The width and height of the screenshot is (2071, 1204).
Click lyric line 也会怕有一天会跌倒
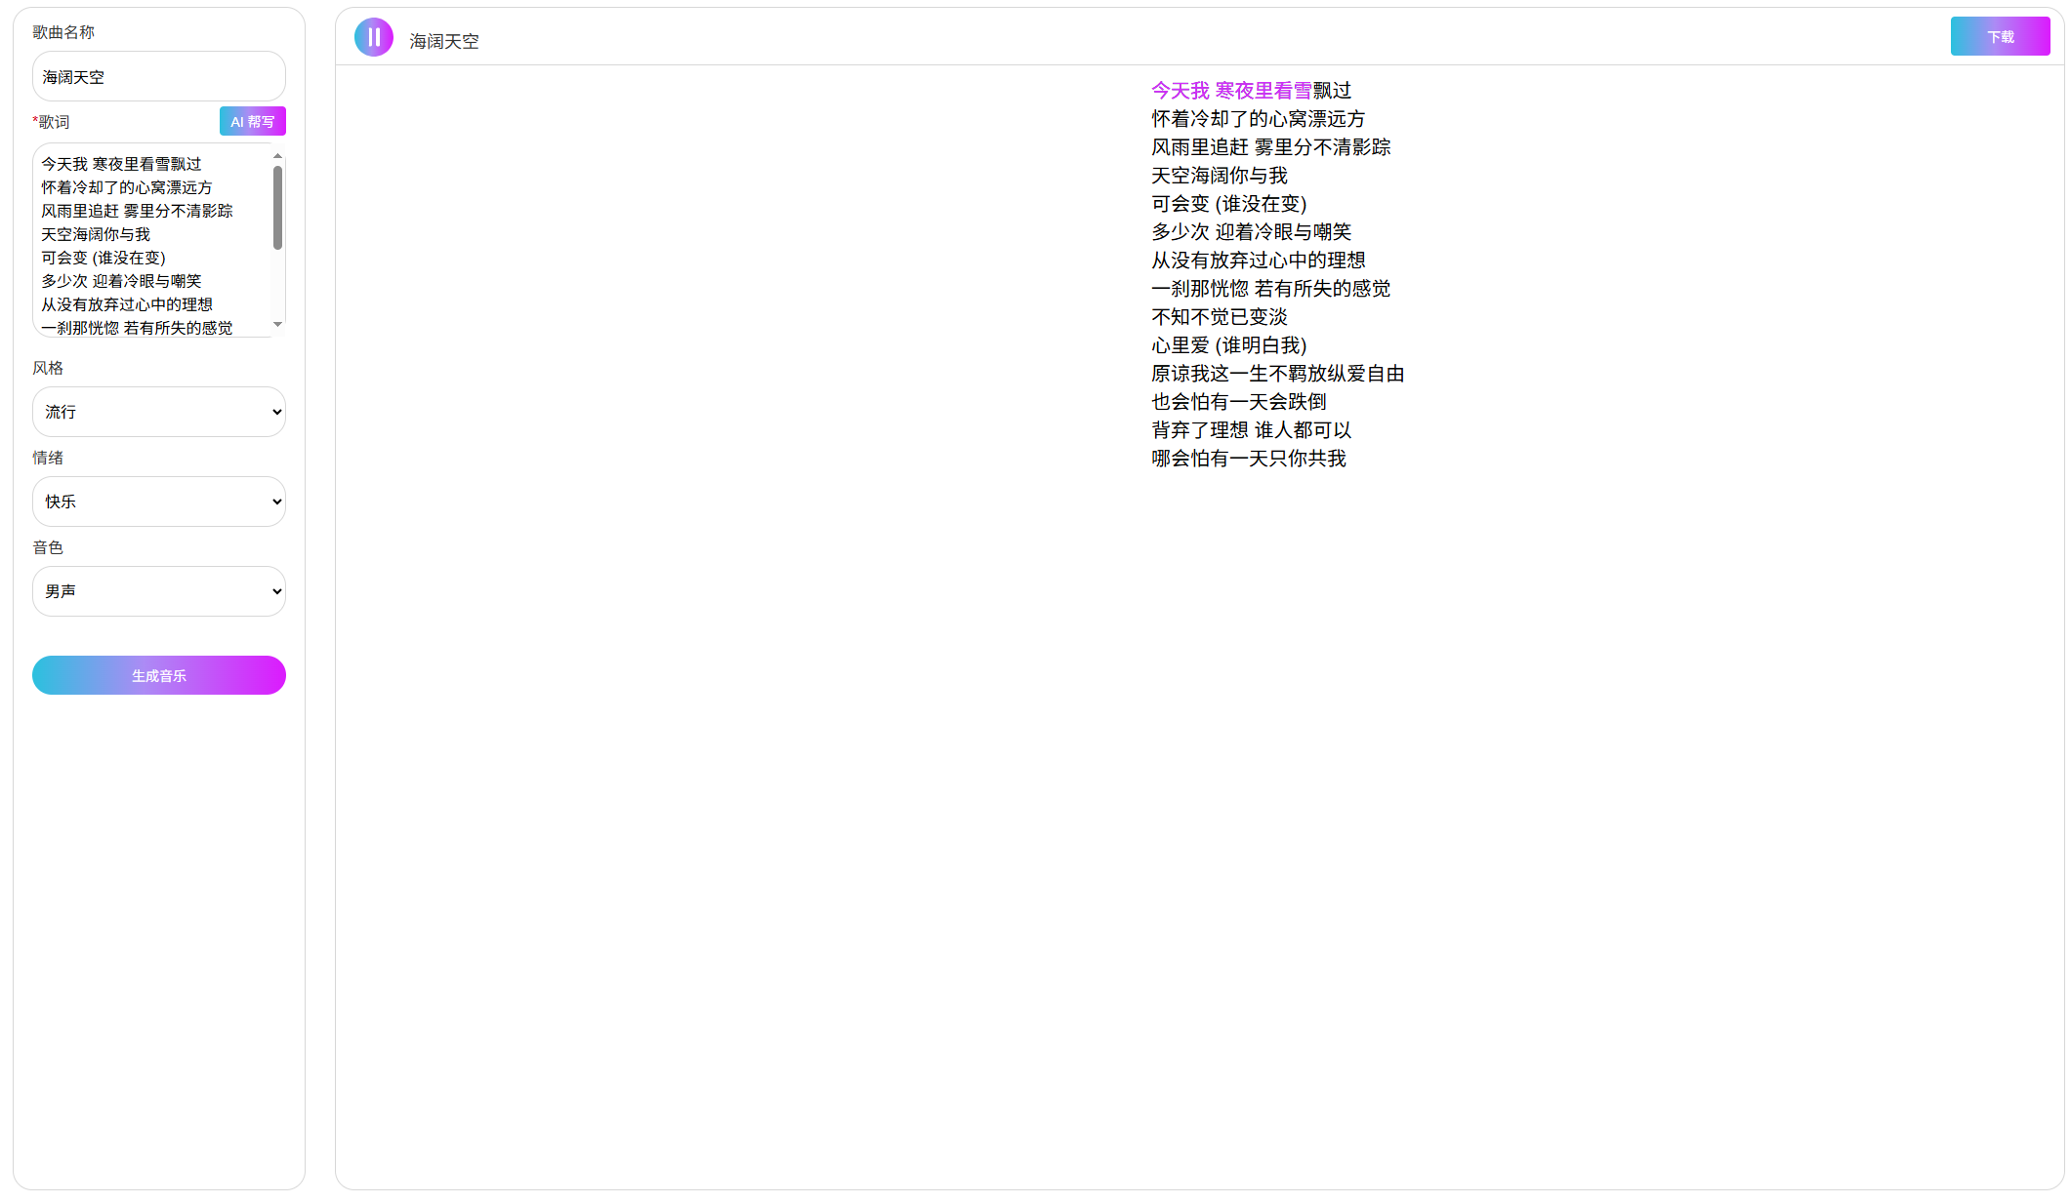point(1238,402)
